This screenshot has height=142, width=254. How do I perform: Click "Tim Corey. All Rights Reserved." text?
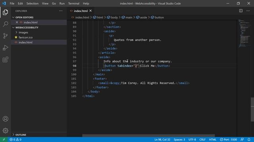click(148, 83)
